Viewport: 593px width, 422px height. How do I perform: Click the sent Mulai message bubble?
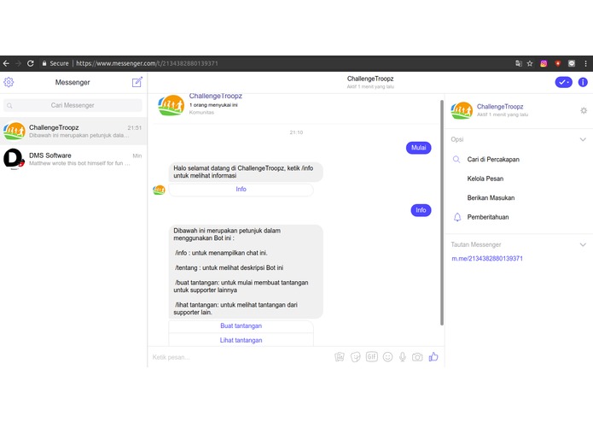click(418, 148)
